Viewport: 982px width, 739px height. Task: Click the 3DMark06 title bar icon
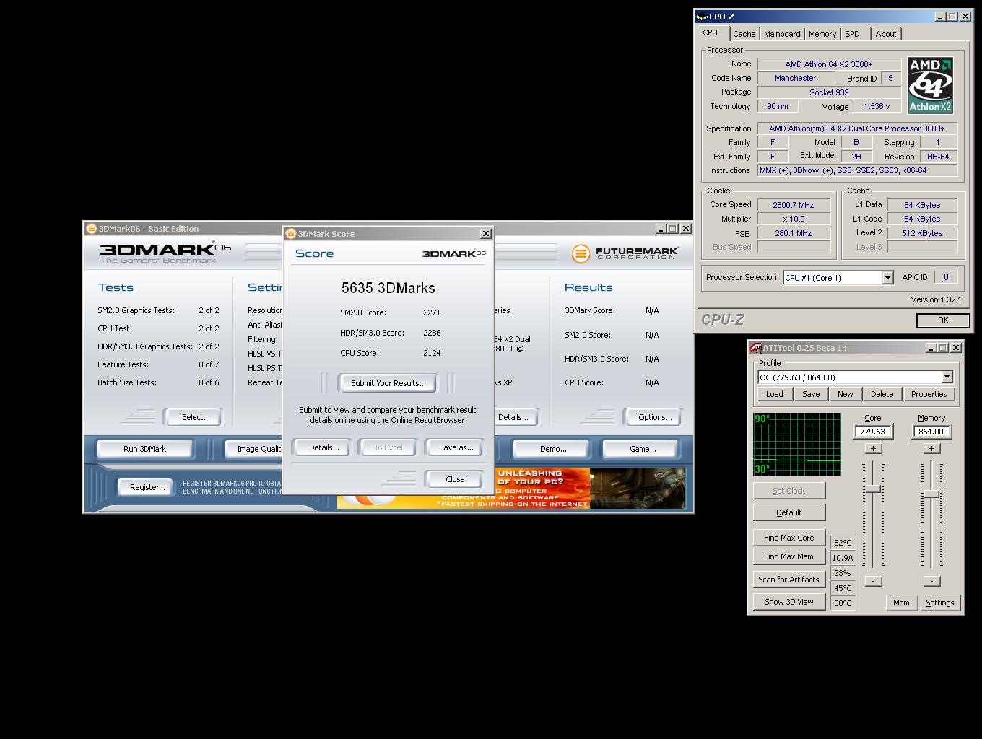tap(92, 229)
